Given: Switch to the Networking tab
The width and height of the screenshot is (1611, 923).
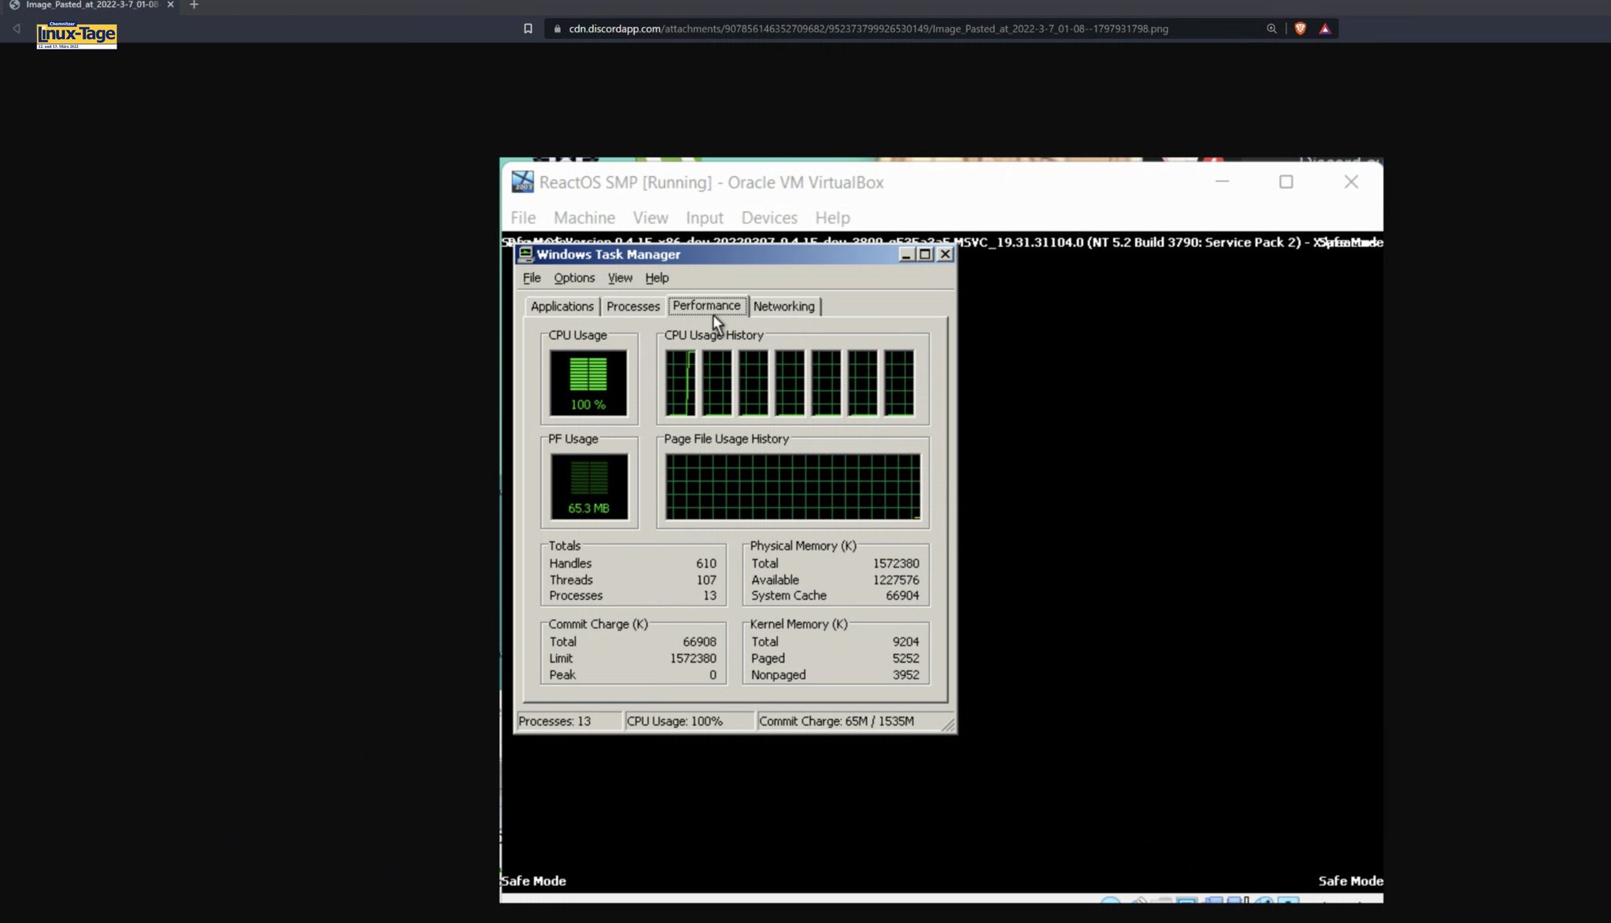Looking at the screenshot, I should click(784, 307).
